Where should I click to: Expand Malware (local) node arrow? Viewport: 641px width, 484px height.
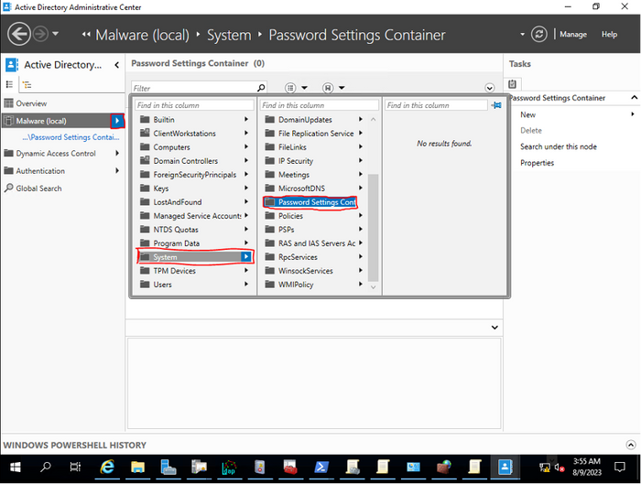click(117, 121)
